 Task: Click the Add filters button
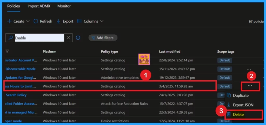point(103,38)
